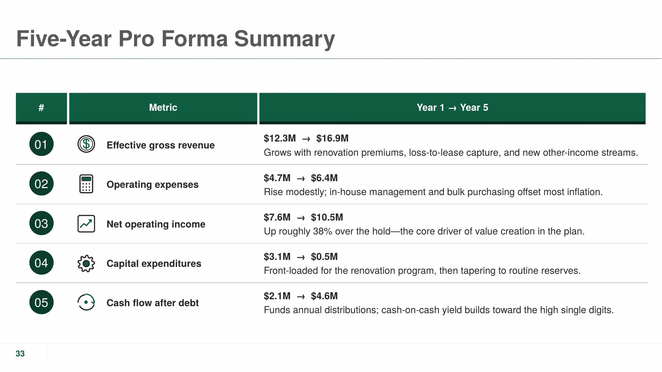Click the gear icon beside Capital expenditures
This screenshot has width=662, height=372.
pos(86,264)
